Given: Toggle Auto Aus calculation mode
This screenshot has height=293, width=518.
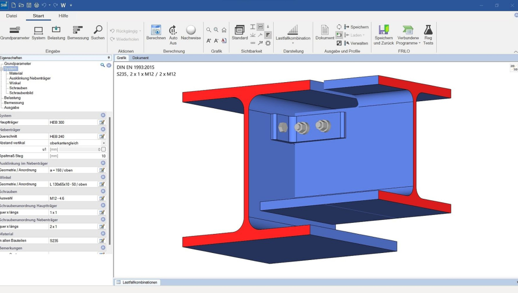Looking at the screenshot, I should pyautogui.click(x=173, y=30).
